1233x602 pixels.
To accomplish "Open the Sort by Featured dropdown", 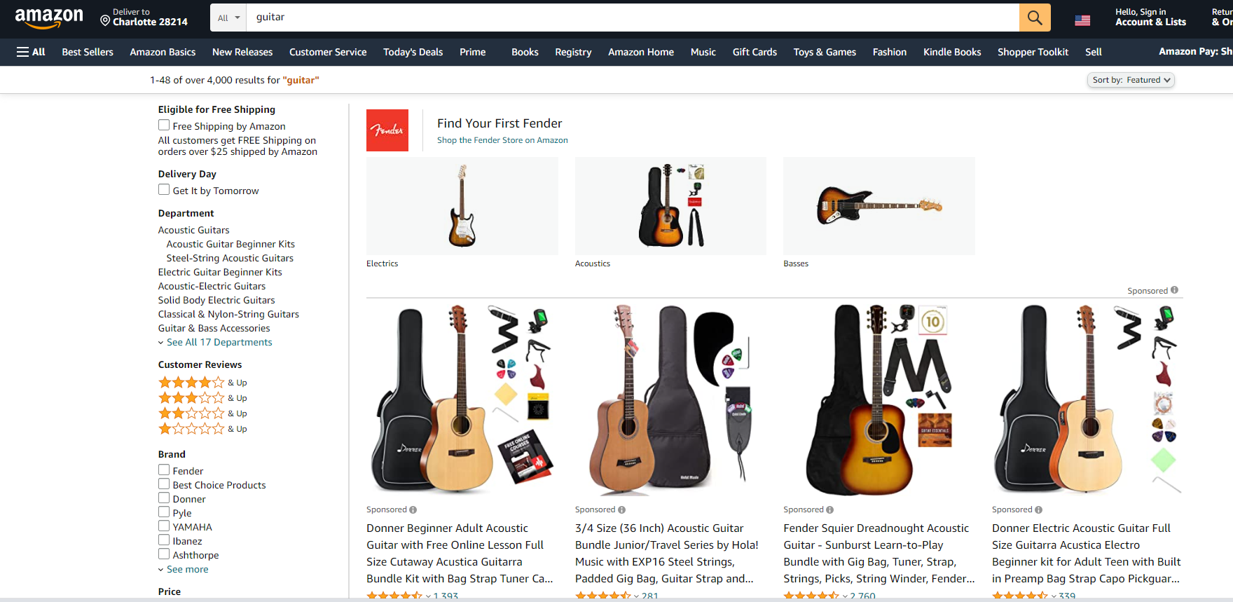I will pos(1131,80).
